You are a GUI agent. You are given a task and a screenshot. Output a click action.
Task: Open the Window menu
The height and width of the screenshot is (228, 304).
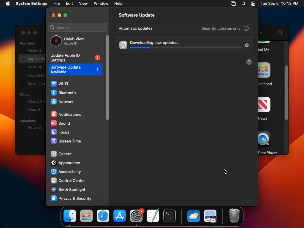click(101, 4)
